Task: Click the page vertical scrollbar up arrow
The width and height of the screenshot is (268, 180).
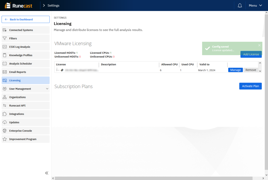Action: tap(266, 13)
